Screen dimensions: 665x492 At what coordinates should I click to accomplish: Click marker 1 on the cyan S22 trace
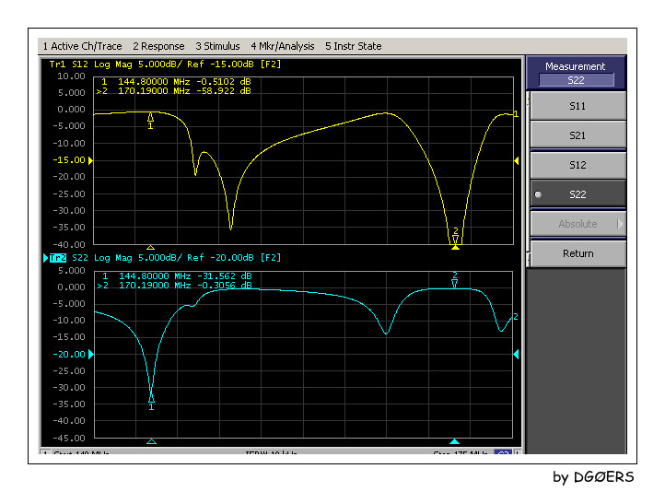pos(151,401)
